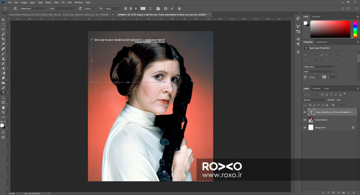This screenshot has width=360, height=195.
Task: Select the Brush tool
Action: pyautogui.click(x=3, y=54)
